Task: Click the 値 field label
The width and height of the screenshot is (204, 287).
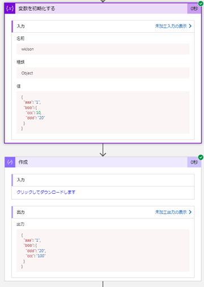Action: 19,86
